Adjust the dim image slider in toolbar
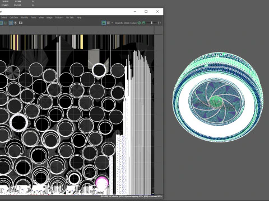269x201 pixels. pyautogui.click(x=151, y=23)
